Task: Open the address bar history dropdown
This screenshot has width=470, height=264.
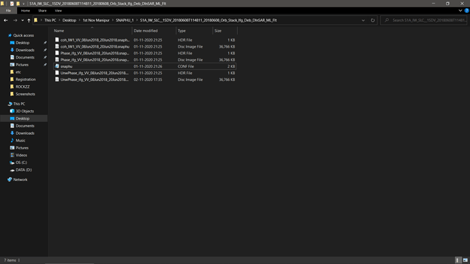Action: pyautogui.click(x=363, y=20)
